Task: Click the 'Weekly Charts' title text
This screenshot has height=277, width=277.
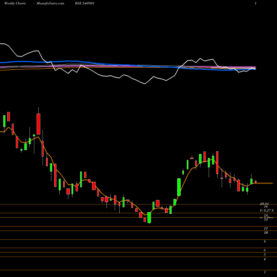Action: coord(15,3)
